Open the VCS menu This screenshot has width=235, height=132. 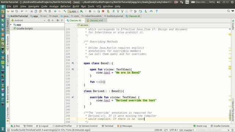pyautogui.click(x=98, y=7)
